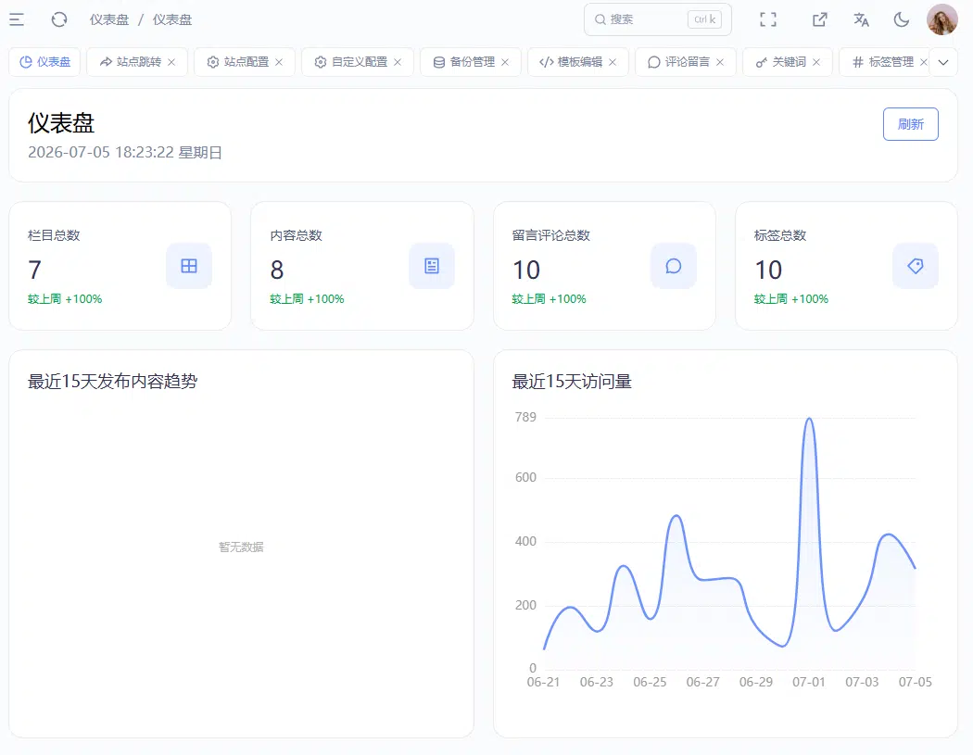
Task: Click the 留言评论总数 chat bubble icon
Action: [x=674, y=266]
